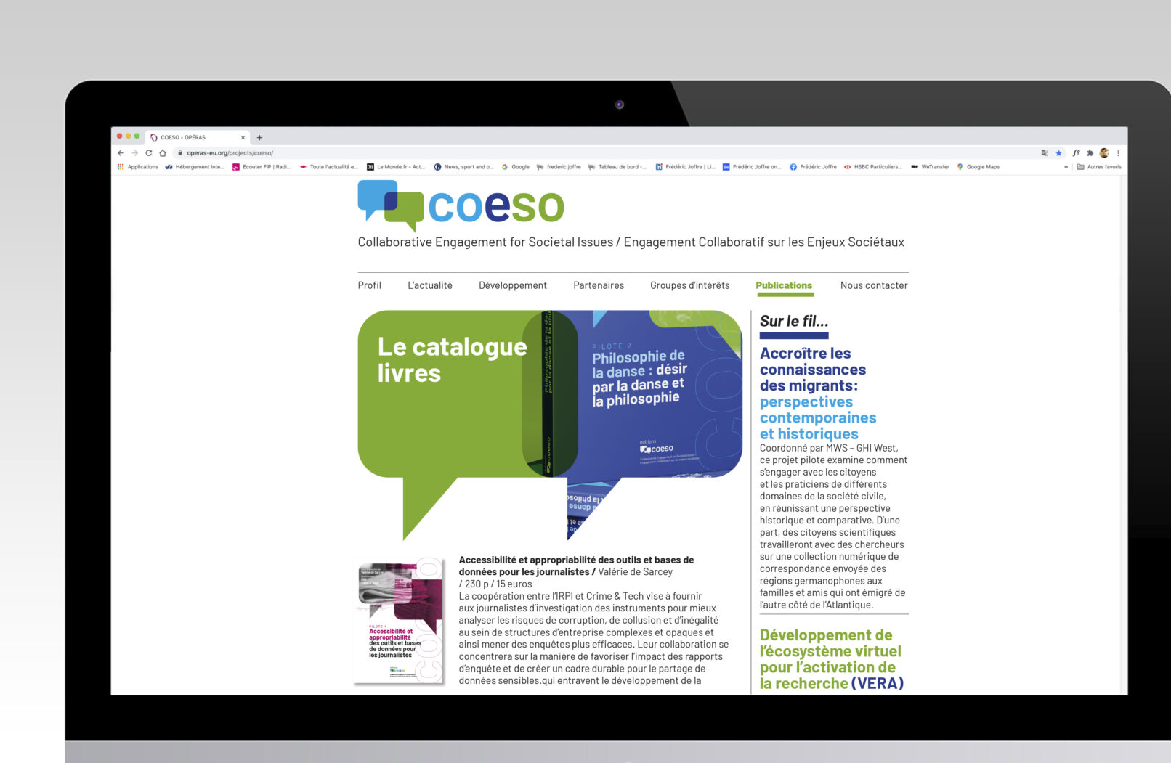Go to the browser home page icon
This screenshot has width=1171, height=763.
(163, 153)
